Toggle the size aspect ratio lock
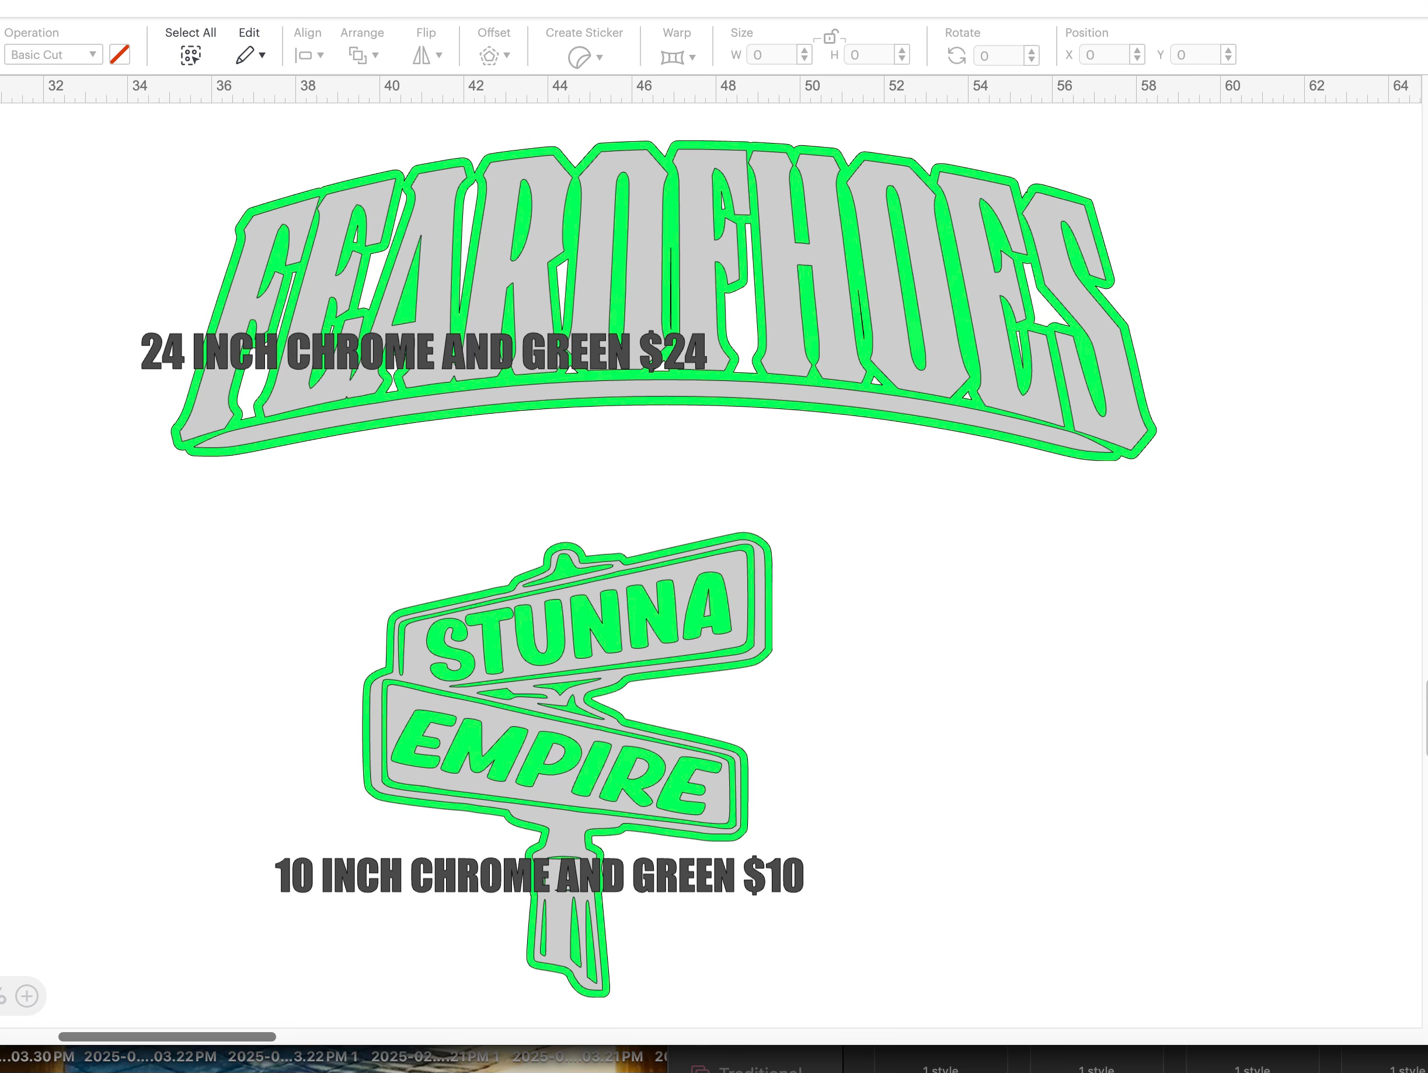Viewport: 1428px width, 1073px height. pyautogui.click(x=830, y=37)
